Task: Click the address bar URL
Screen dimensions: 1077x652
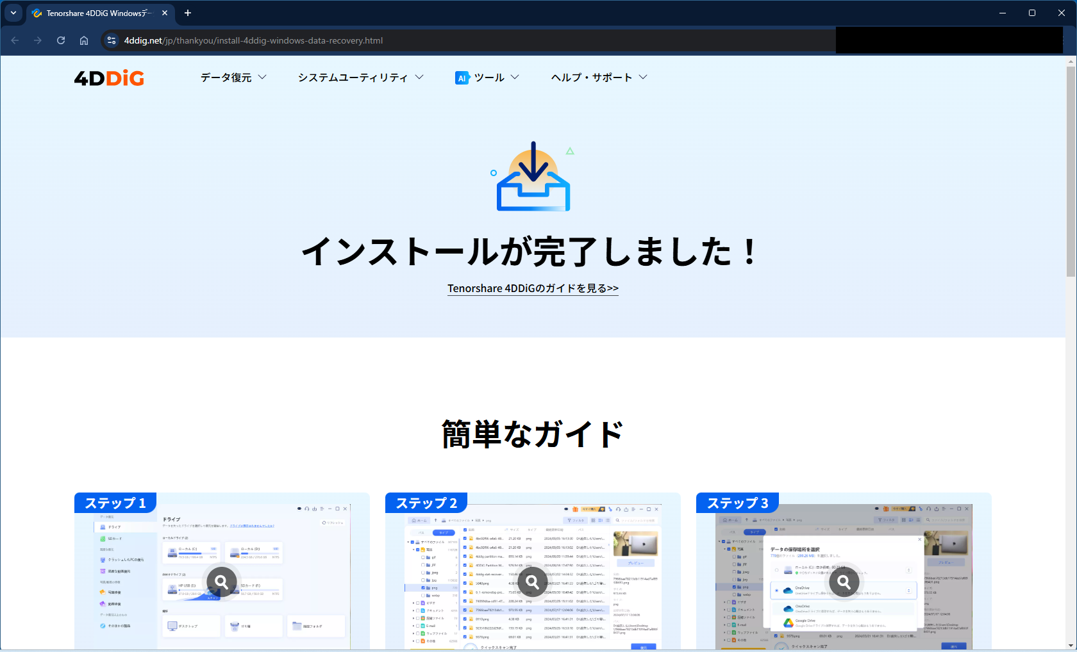Action: [x=253, y=40]
